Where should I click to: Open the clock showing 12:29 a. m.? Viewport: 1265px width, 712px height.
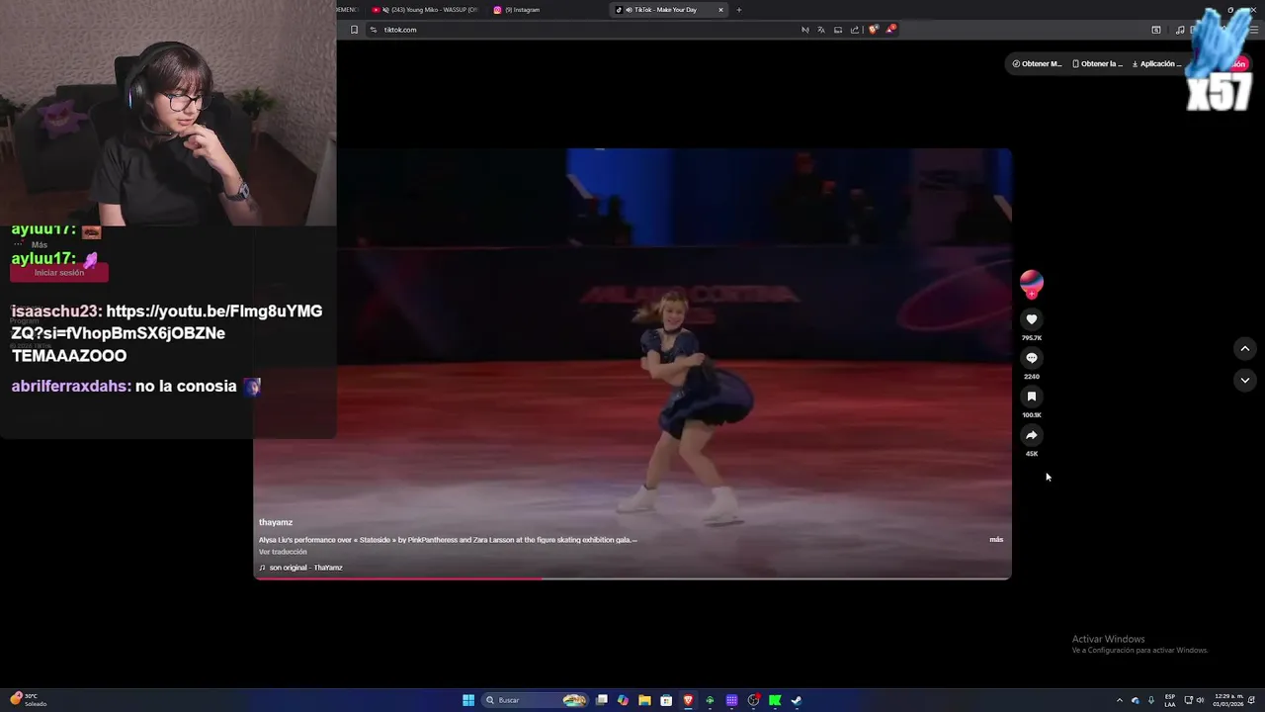[x=1229, y=700]
